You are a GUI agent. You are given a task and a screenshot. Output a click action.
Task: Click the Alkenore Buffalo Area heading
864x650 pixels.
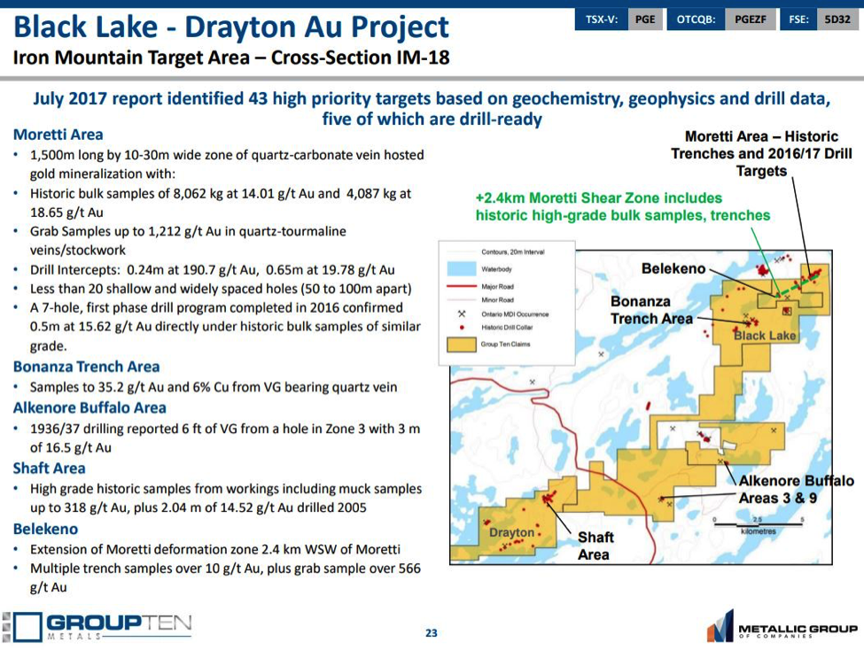pyautogui.click(x=90, y=407)
